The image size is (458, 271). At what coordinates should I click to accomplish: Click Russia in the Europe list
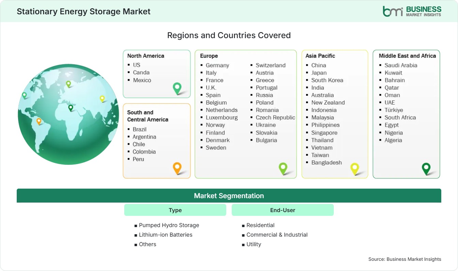tap(264, 95)
